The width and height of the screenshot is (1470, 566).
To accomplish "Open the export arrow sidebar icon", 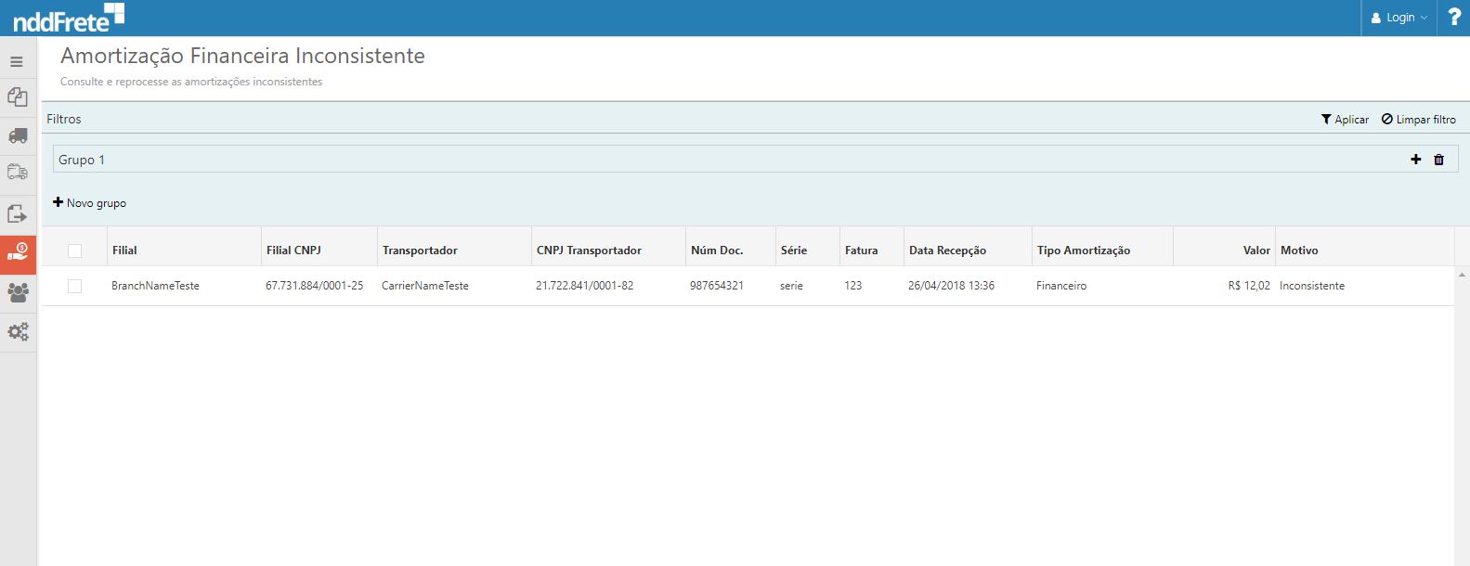I will 18,213.
